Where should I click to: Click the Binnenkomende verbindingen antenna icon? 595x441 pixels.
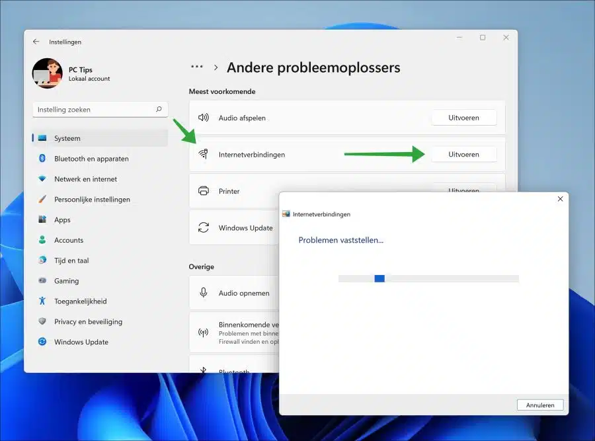tap(204, 333)
